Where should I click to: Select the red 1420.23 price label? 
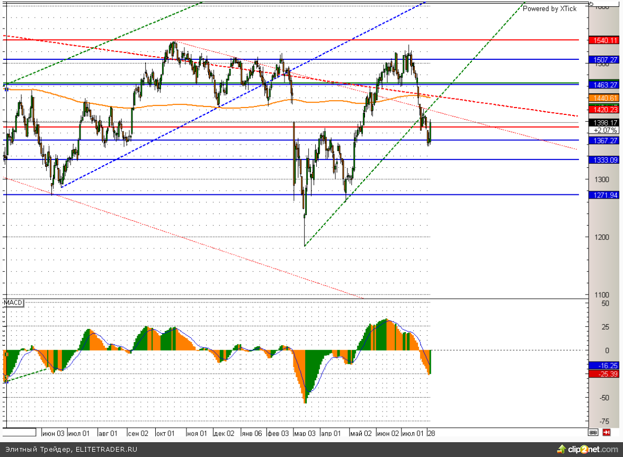point(603,110)
